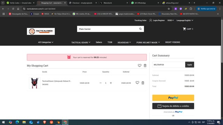
Task: Click the browser address bar URL
Action: (x=41, y=9)
